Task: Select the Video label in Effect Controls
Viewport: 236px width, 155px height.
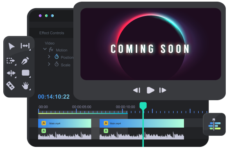Action: [x=50, y=43]
